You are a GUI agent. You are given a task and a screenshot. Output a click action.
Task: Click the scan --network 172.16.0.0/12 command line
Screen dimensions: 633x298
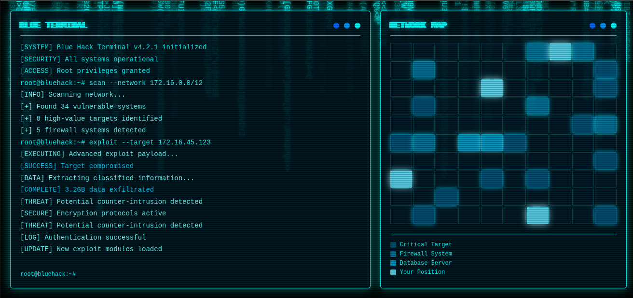tap(111, 83)
